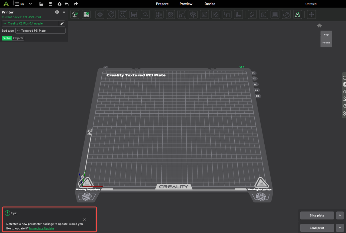Click the Slice plate button
Viewport: 346px width, 233px height.
point(317,215)
